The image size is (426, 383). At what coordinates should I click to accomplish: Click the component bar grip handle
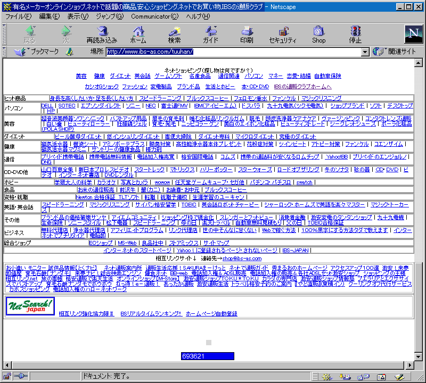(x=315, y=377)
